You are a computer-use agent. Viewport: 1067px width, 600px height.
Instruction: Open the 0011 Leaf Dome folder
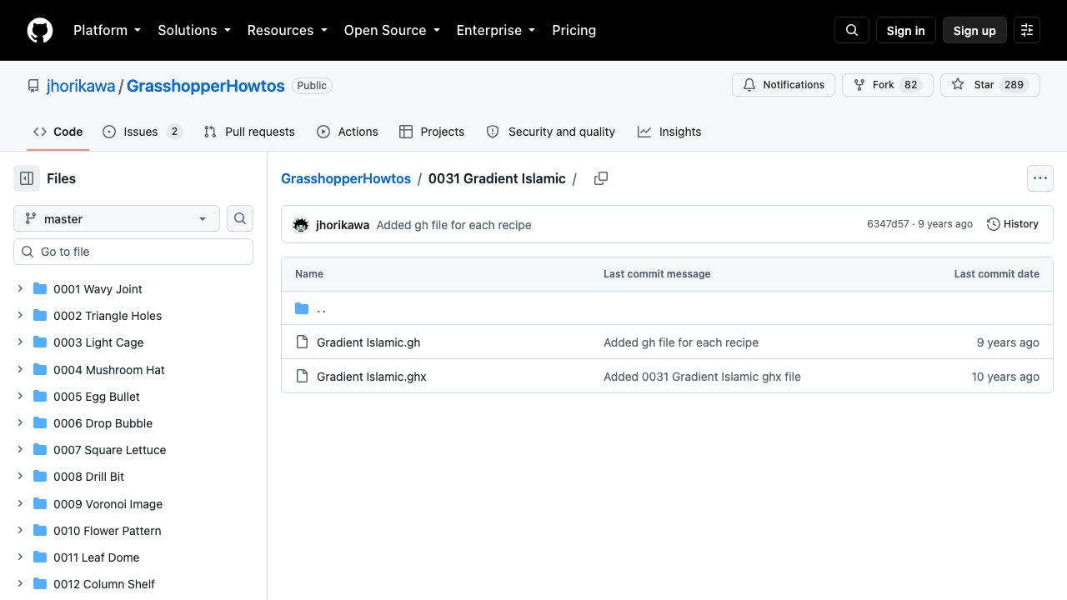[97, 557]
